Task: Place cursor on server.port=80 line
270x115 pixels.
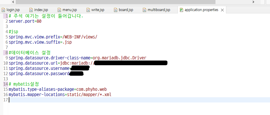Action: [25, 21]
